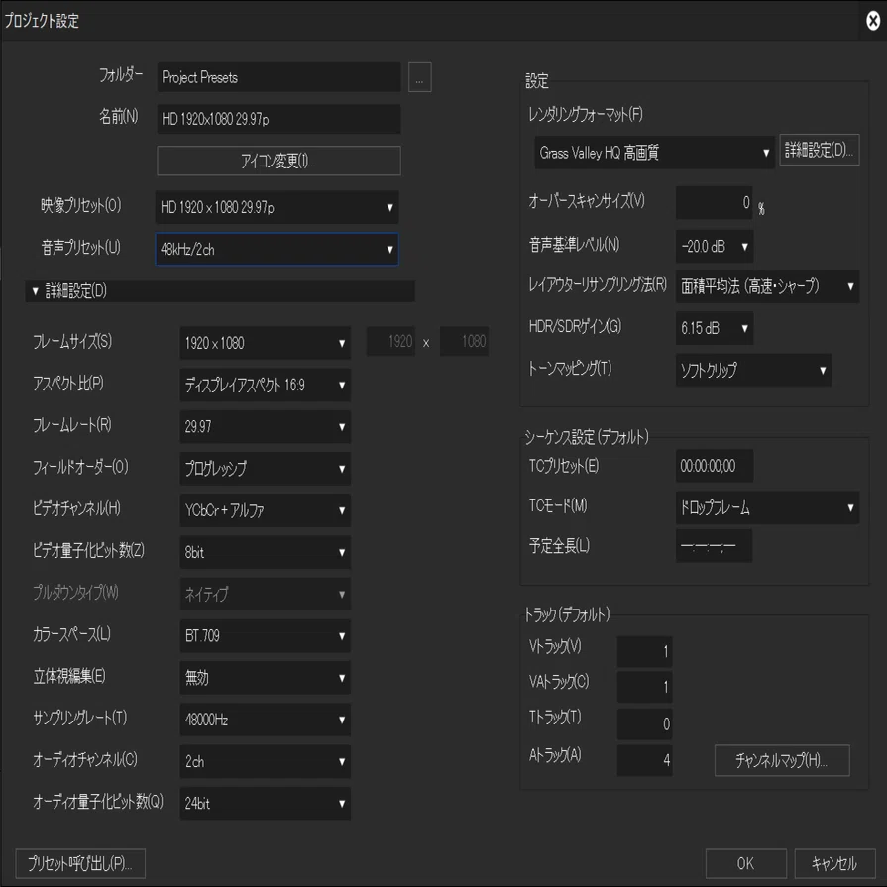The image size is (887, 887).
Task: Click the キャンセル button
Action: pos(834,863)
